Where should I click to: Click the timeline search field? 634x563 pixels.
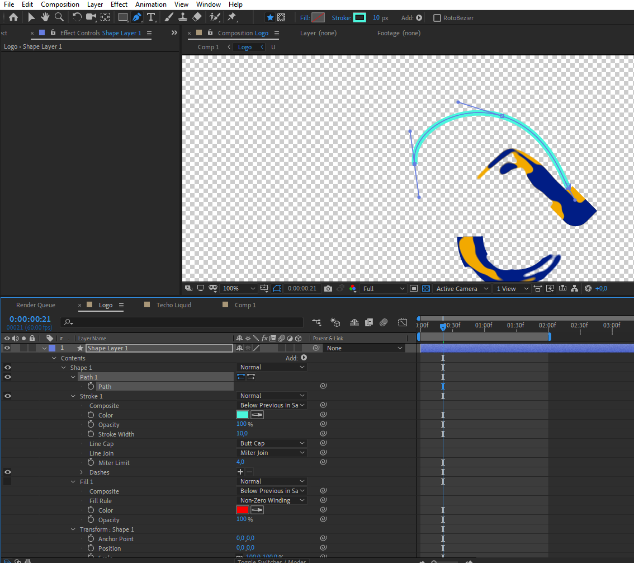tap(184, 322)
